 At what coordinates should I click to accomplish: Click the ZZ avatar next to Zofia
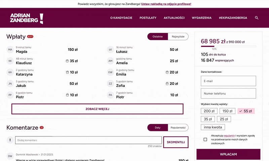tap(110, 84)
